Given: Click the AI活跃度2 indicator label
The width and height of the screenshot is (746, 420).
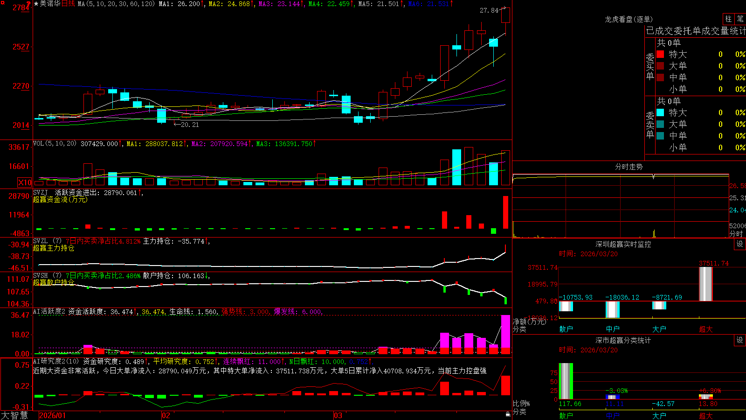Looking at the screenshot, I should point(49,311).
